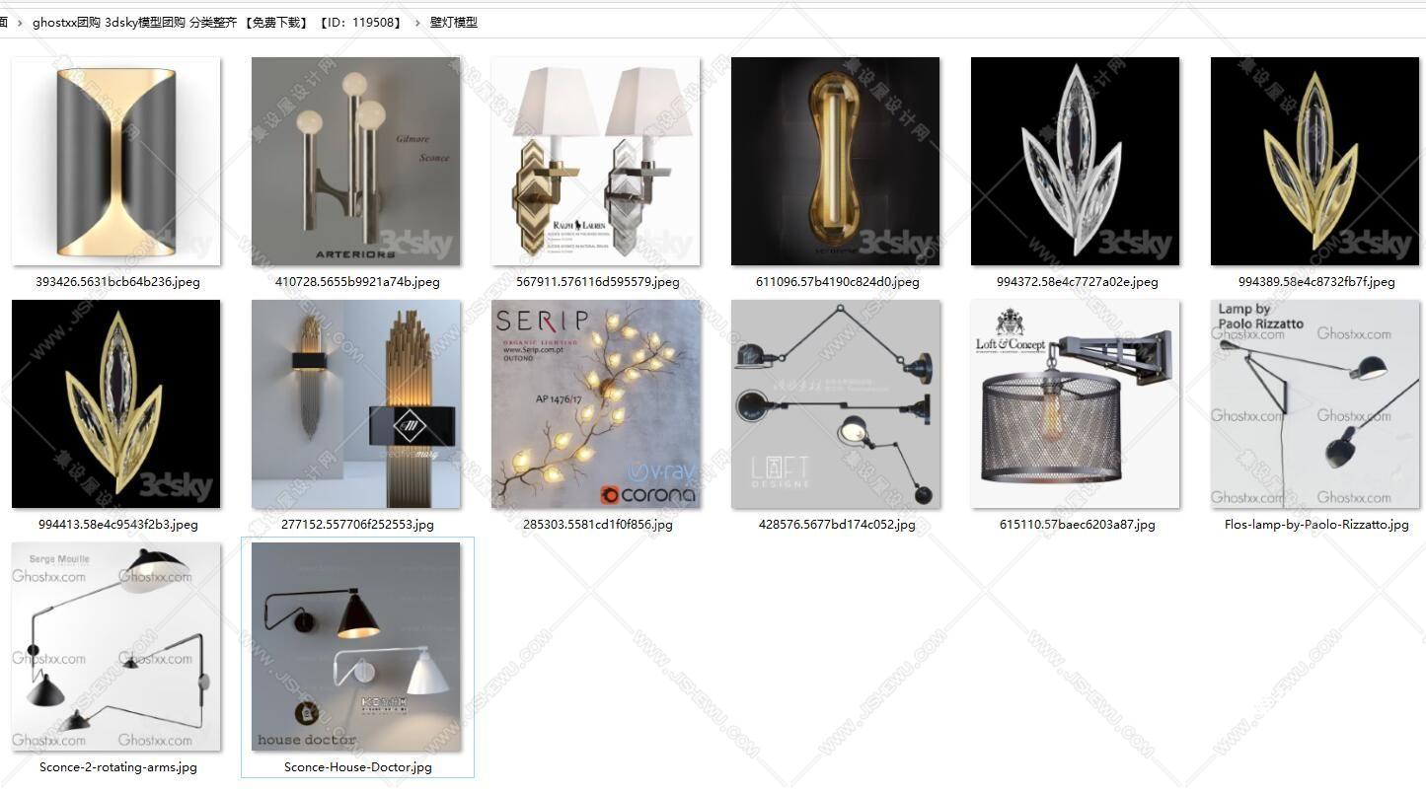Select 994389.58e4c8732fb7f.jpeg gold leaf thumbnail
This screenshot has width=1426, height=792.
1315,162
